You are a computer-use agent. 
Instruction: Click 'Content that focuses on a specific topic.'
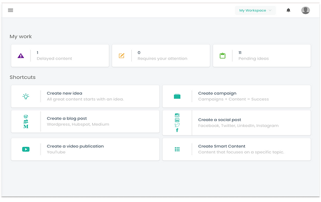241,152
